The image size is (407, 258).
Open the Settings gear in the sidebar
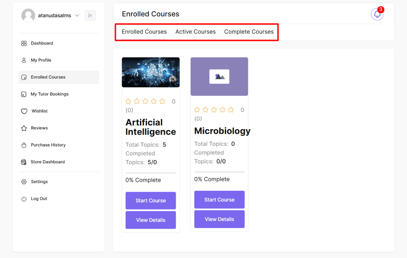24,182
